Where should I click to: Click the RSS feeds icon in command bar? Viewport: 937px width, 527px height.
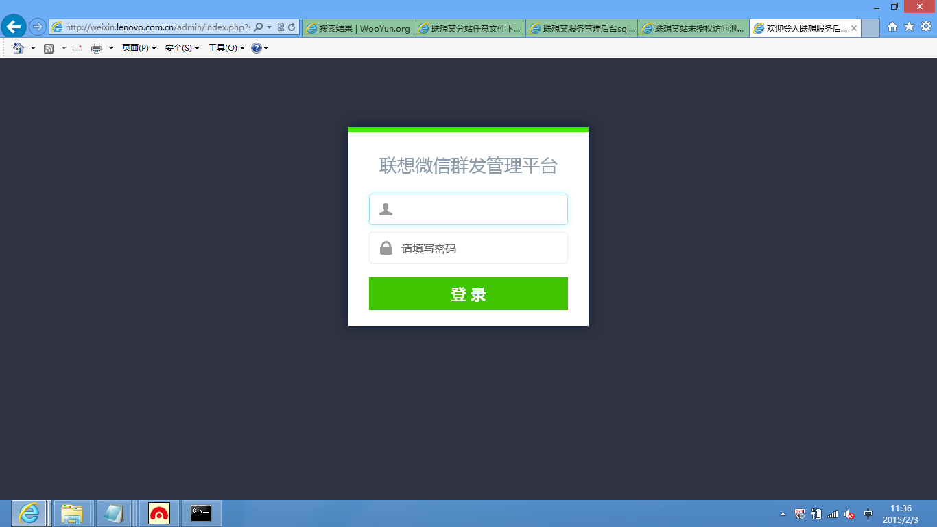point(49,48)
